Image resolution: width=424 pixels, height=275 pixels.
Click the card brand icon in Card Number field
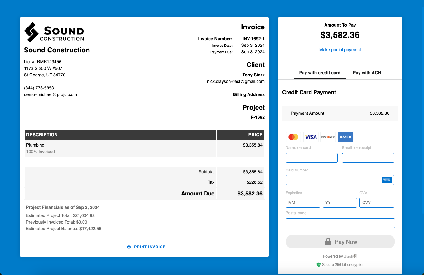pos(386,180)
